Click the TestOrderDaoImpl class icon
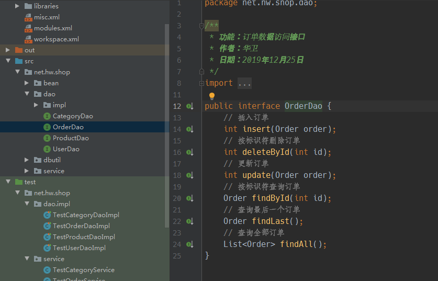438x281 pixels. coord(47,226)
